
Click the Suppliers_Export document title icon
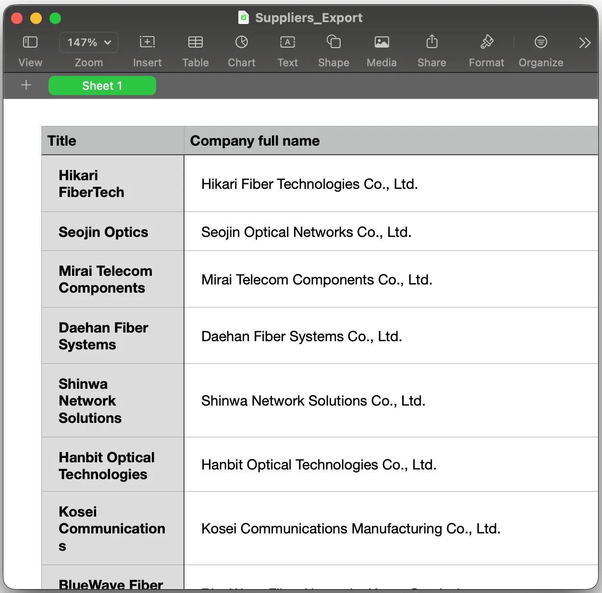pos(244,18)
